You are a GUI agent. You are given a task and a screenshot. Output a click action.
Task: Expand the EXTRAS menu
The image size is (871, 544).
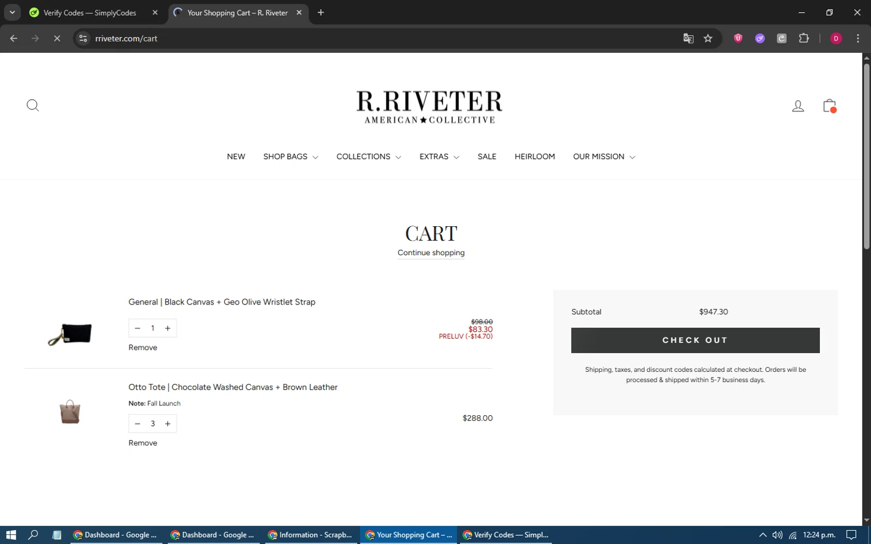[x=439, y=157]
